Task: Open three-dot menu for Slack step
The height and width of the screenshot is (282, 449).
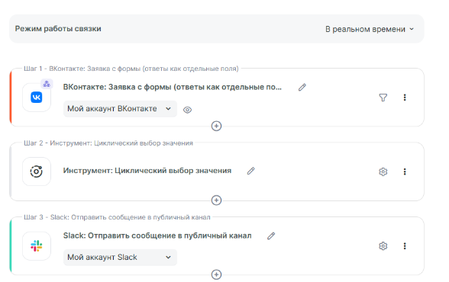Action: (405, 246)
